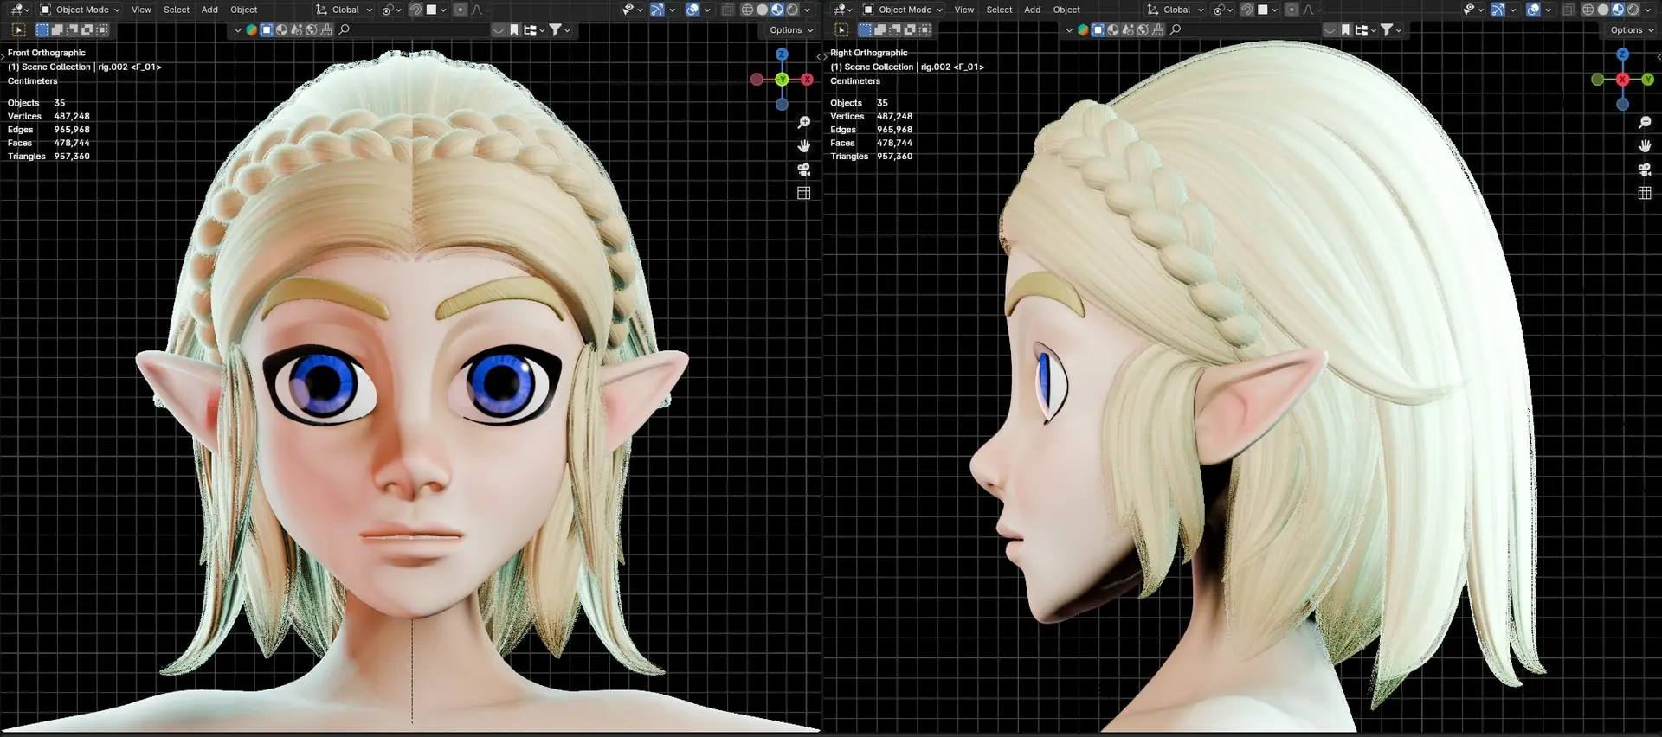
Task: Expand the Options dropdown in the left viewport
Action: tap(790, 30)
